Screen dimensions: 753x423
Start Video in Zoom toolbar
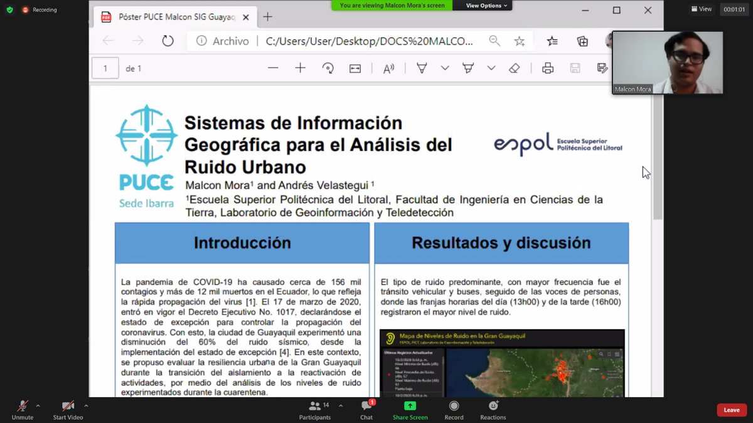(x=68, y=410)
